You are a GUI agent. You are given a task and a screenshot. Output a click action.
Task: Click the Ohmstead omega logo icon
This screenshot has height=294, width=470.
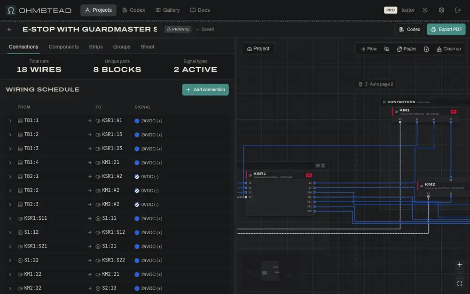click(x=11, y=10)
